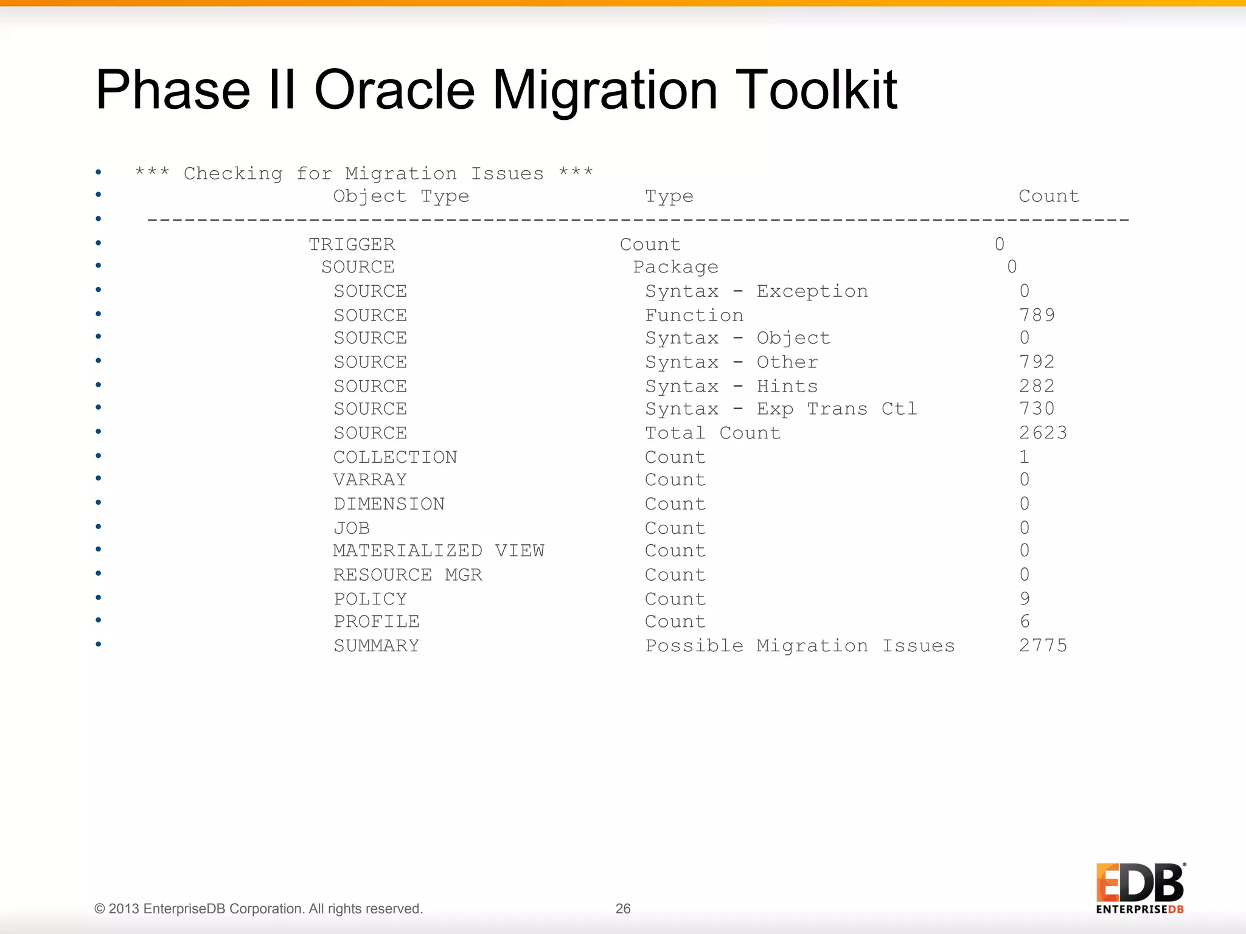Click the summary value 2775
Viewport: 1246px width, 934px height.
point(1043,646)
